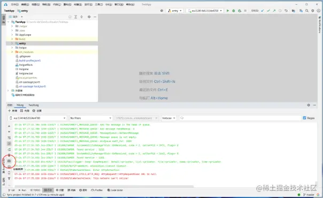Click the entry breadcrumb in navigation bar
The width and height of the screenshot is (323, 198).
click(22, 11)
